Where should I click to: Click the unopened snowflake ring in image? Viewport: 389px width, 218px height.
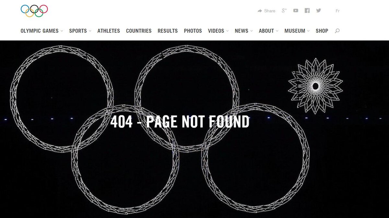tap(315, 86)
